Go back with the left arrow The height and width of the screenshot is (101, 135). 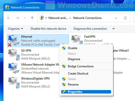(9, 18)
